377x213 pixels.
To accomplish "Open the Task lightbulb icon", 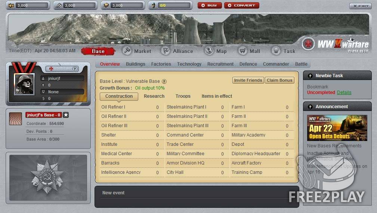I will 276,50.
